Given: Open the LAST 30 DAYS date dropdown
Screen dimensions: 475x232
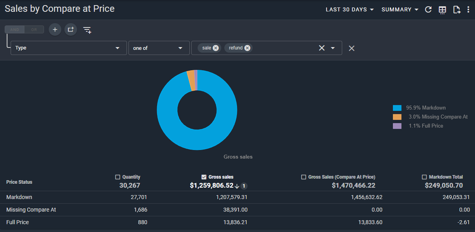Looking at the screenshot, I should (x=350, y=10).
